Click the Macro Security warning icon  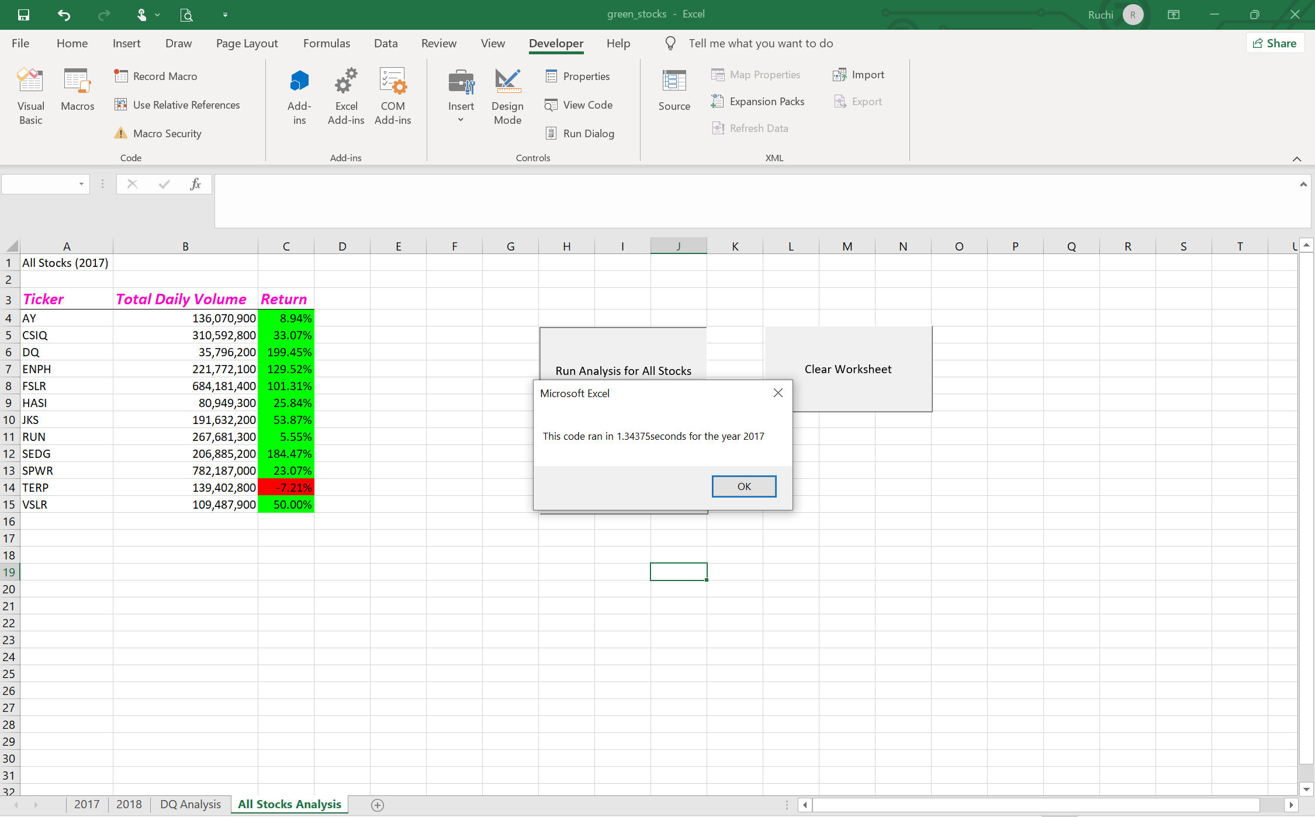point(120,133)
